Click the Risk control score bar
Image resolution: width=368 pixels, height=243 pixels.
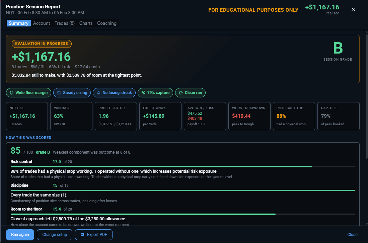pyautogui.click(x=182, y=167)
